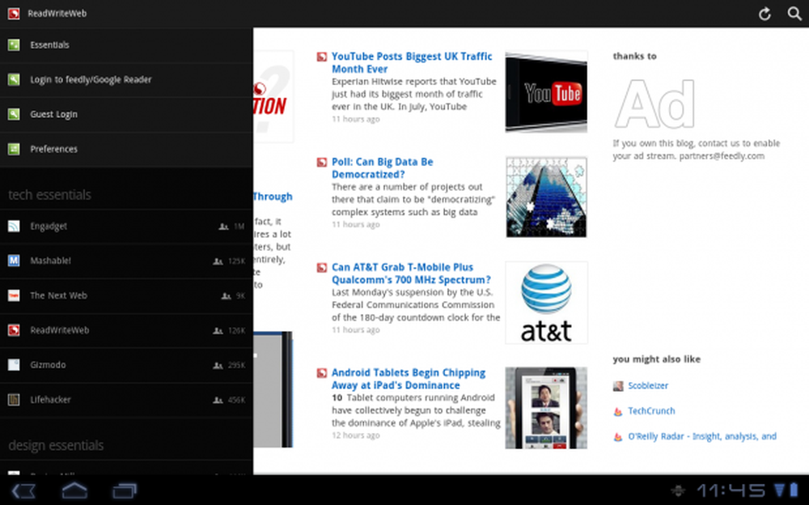The image size is (809, 505).
Task: Tap the Gizmodo feed icon
Action: coord(14,364)
